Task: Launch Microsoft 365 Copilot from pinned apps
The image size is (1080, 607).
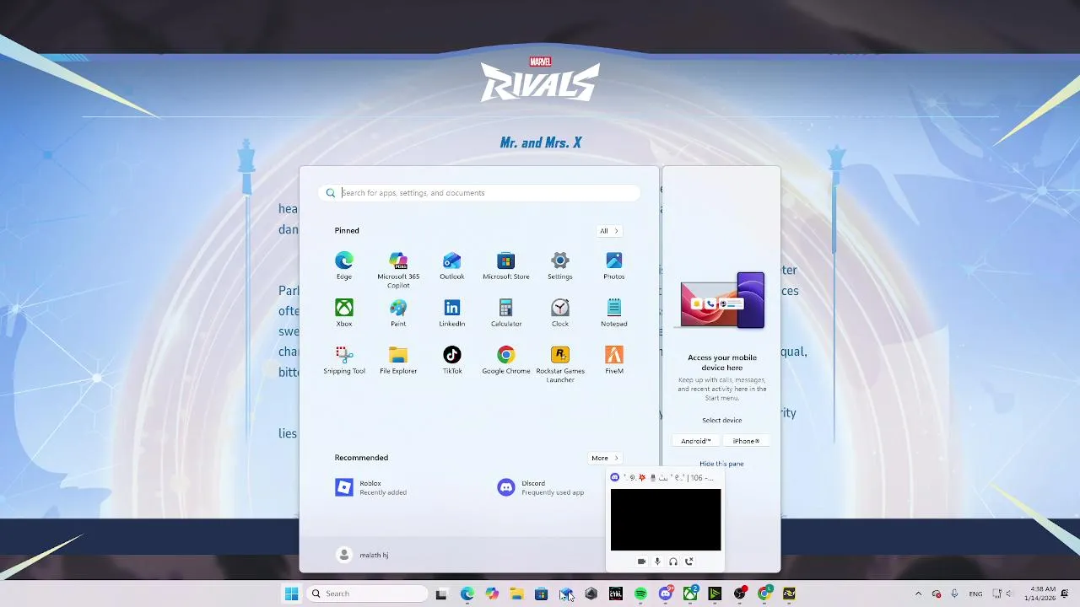Action: click(x=398, y=269)
